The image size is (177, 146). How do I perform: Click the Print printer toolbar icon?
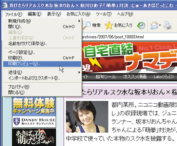(167, 25)
